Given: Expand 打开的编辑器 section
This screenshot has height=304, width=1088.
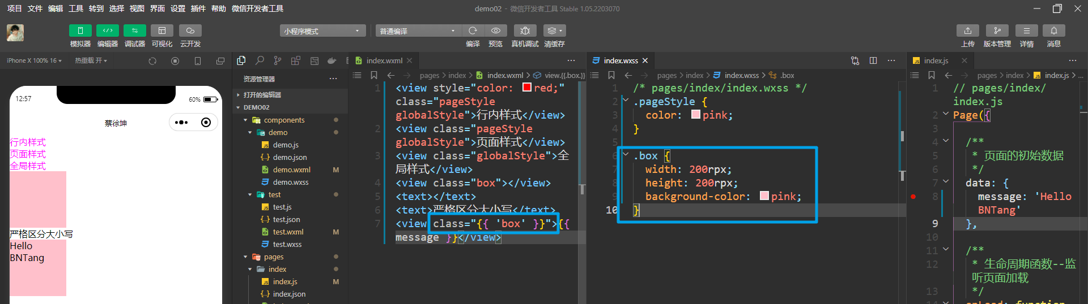Looking at the screenshot, I should 290,95.
